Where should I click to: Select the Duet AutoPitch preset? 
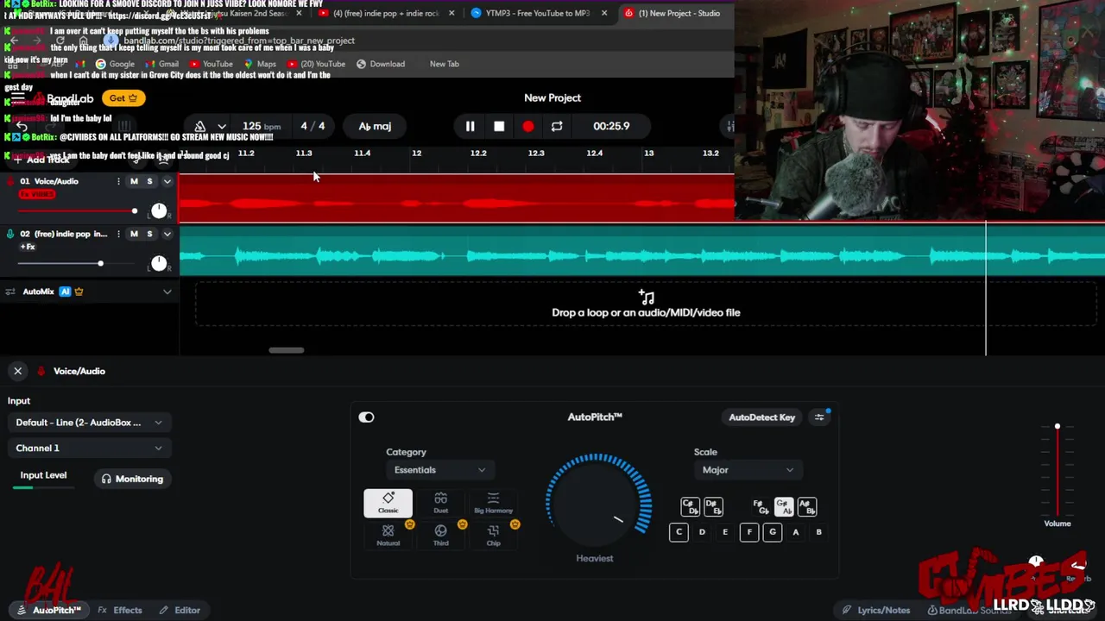440,503
